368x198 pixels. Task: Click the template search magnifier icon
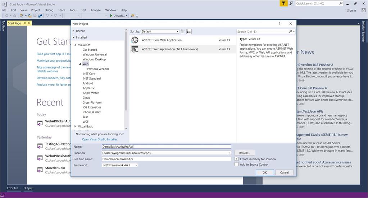[290, 31]
